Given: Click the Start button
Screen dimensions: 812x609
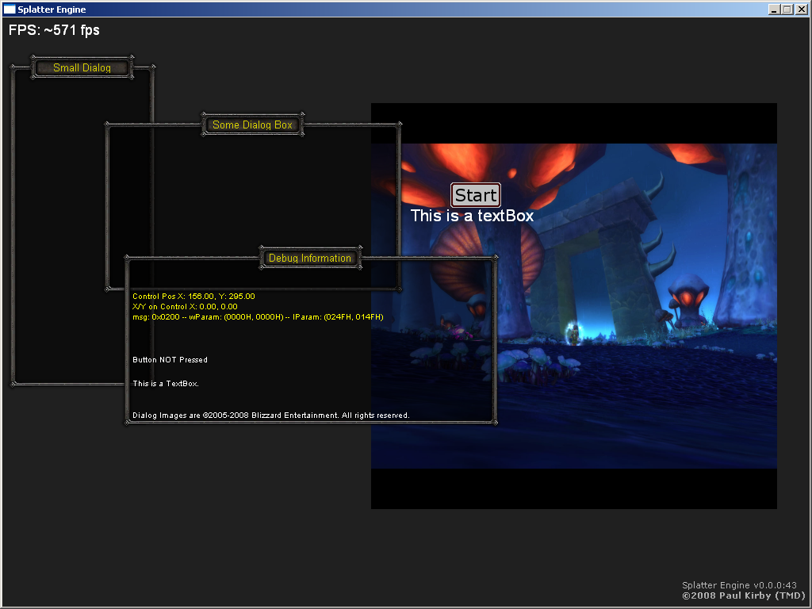Looking at the screenshot, I should click(476, 195).
